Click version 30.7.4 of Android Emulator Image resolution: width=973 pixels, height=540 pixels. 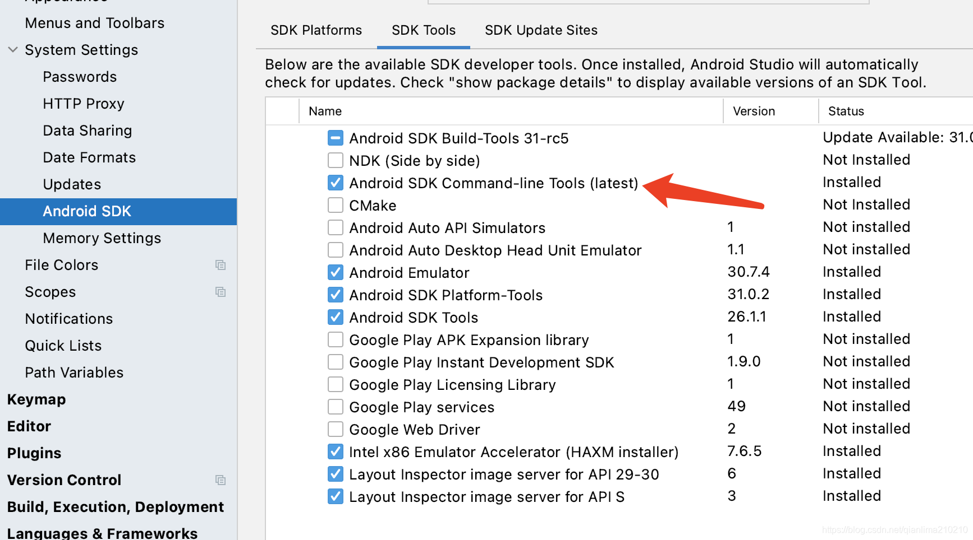click(749, 272)
